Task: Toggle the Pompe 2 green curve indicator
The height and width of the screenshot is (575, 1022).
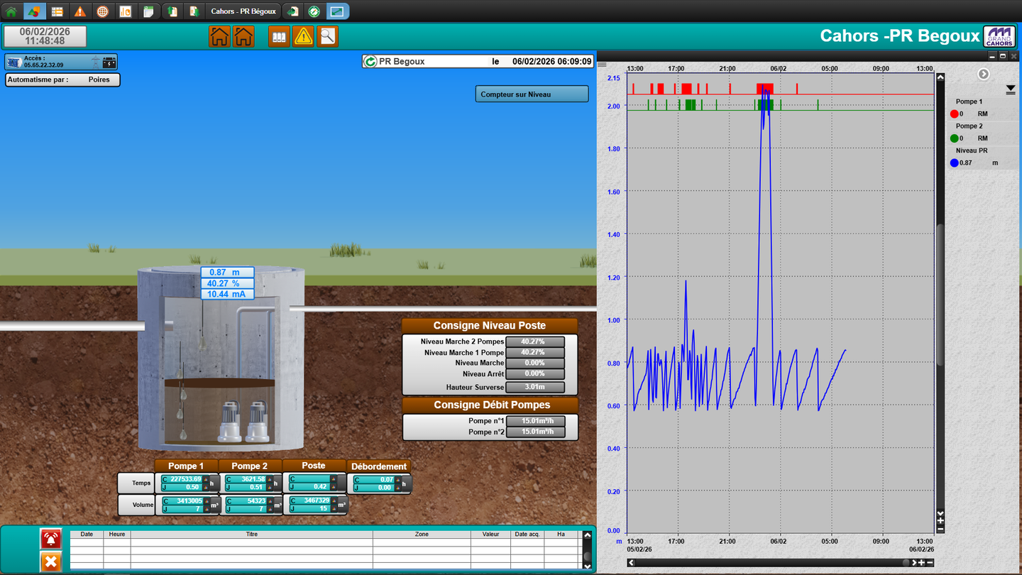Action: pyautogui.click(x=955, y=138)
